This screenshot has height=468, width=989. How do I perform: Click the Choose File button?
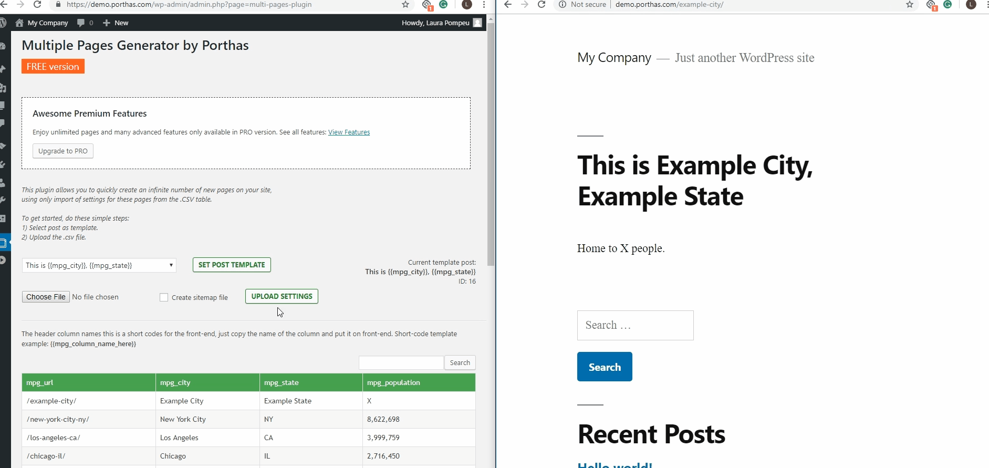pos(46,297)
